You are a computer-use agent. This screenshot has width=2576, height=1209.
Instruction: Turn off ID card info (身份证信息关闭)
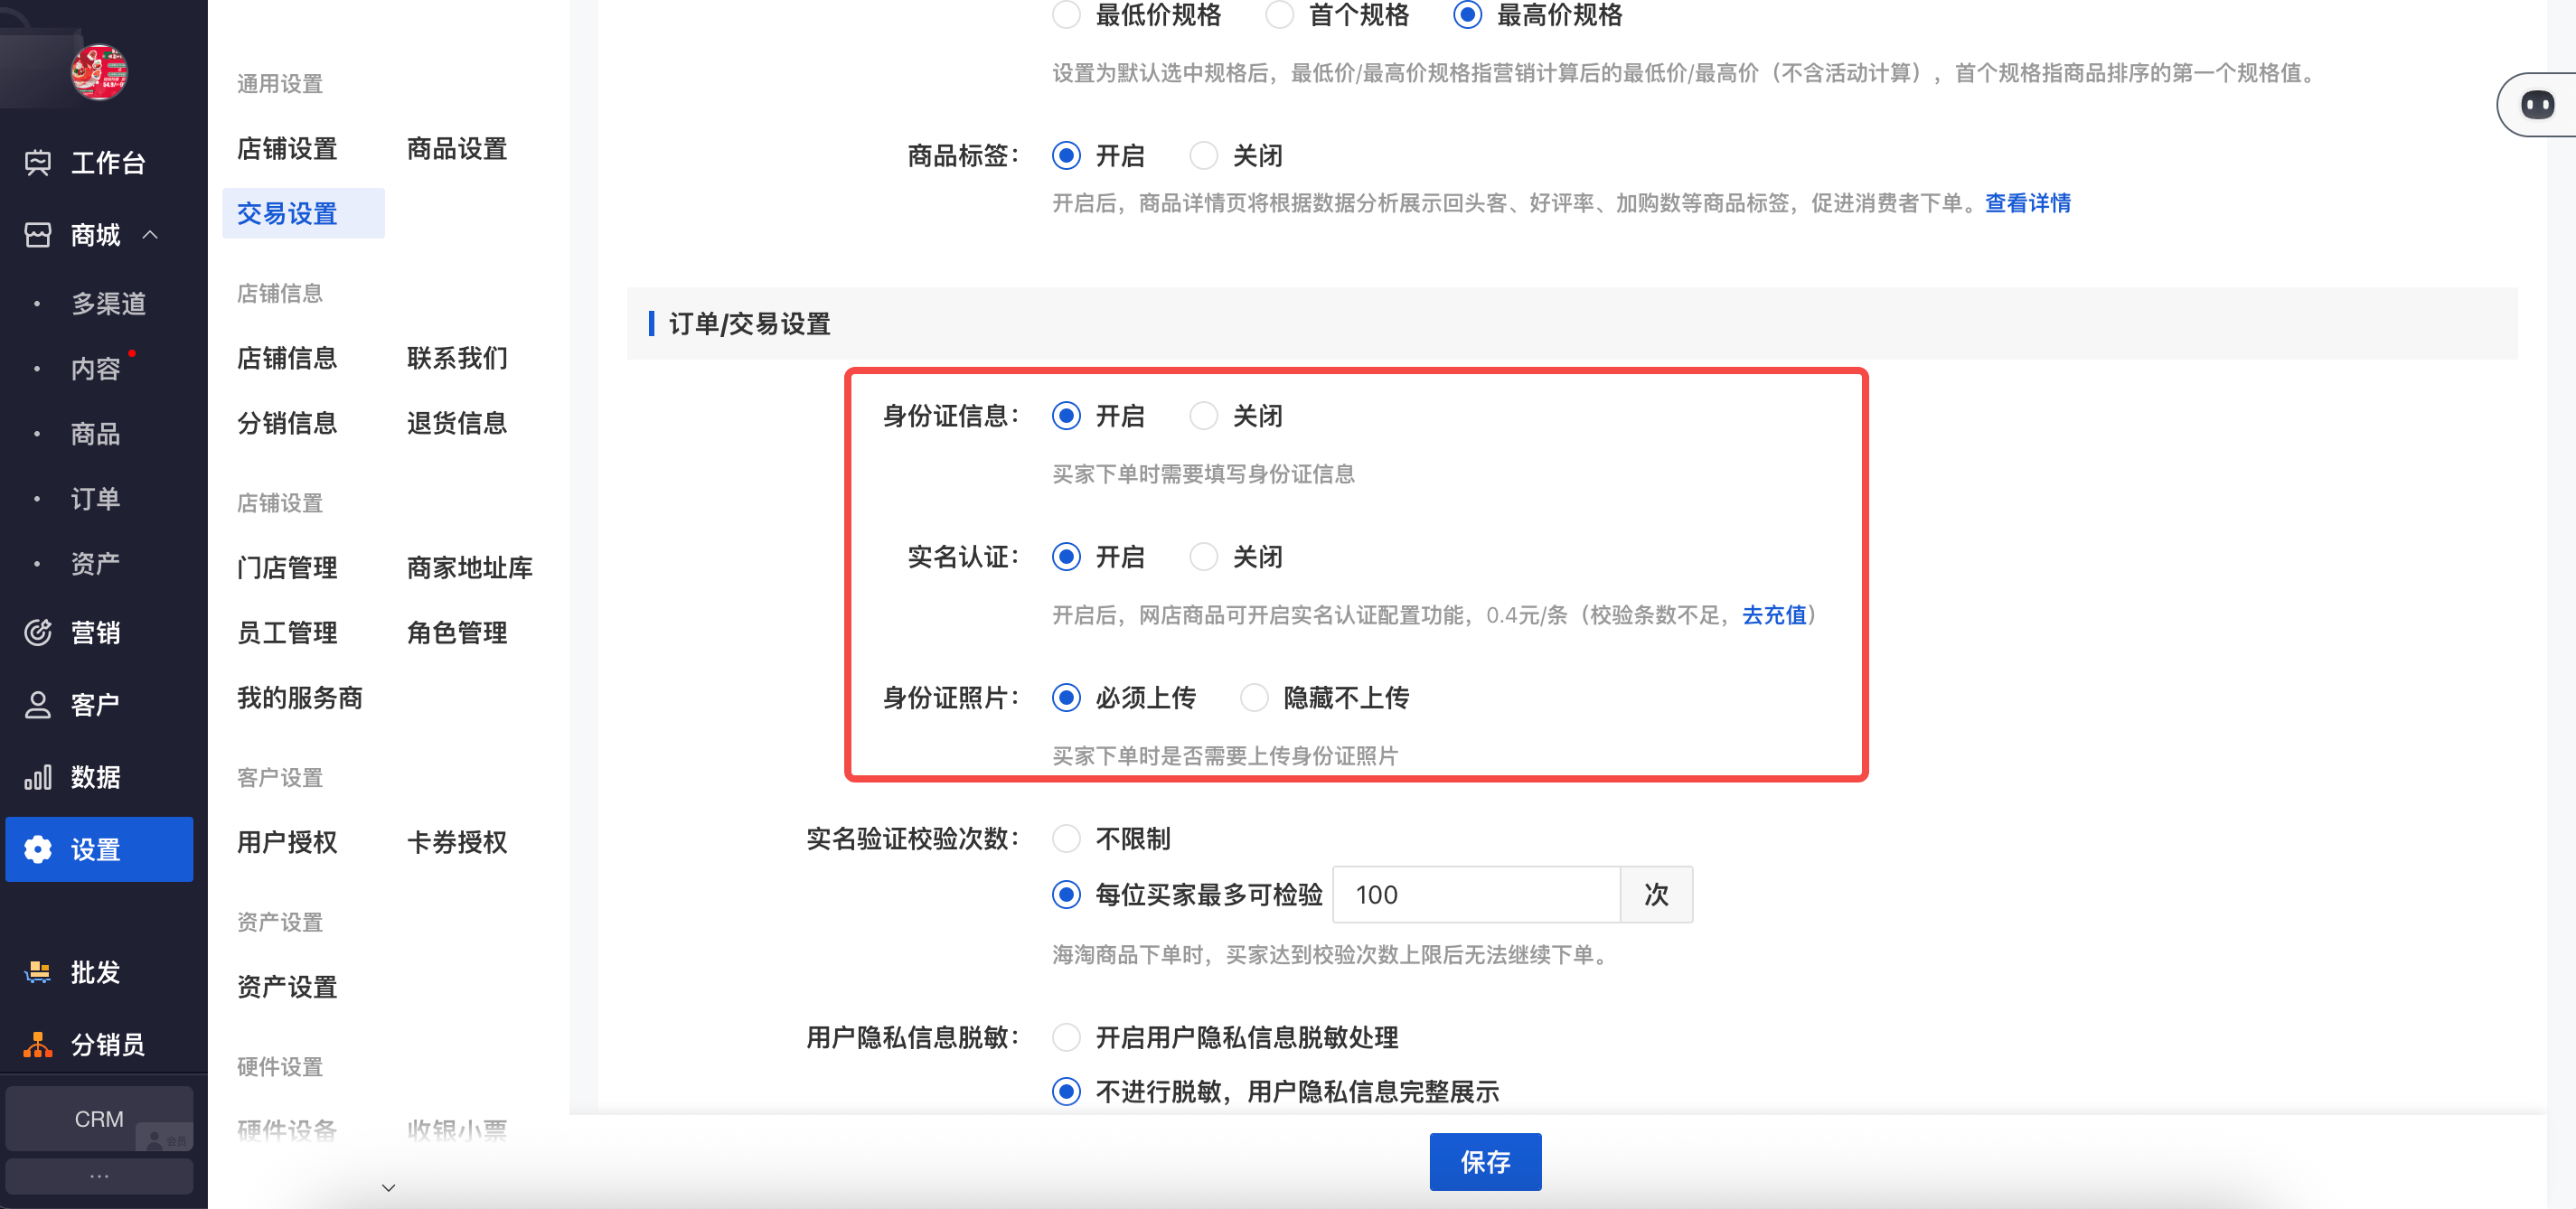pyautogui.click(x=1203, y=416)
